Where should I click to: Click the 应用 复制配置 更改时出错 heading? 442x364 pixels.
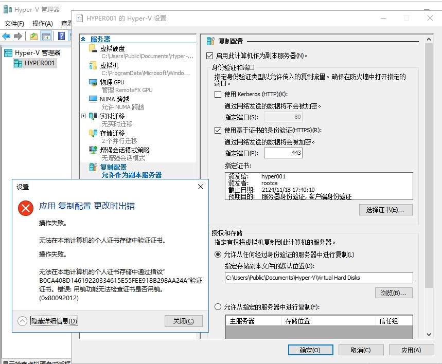87,206
